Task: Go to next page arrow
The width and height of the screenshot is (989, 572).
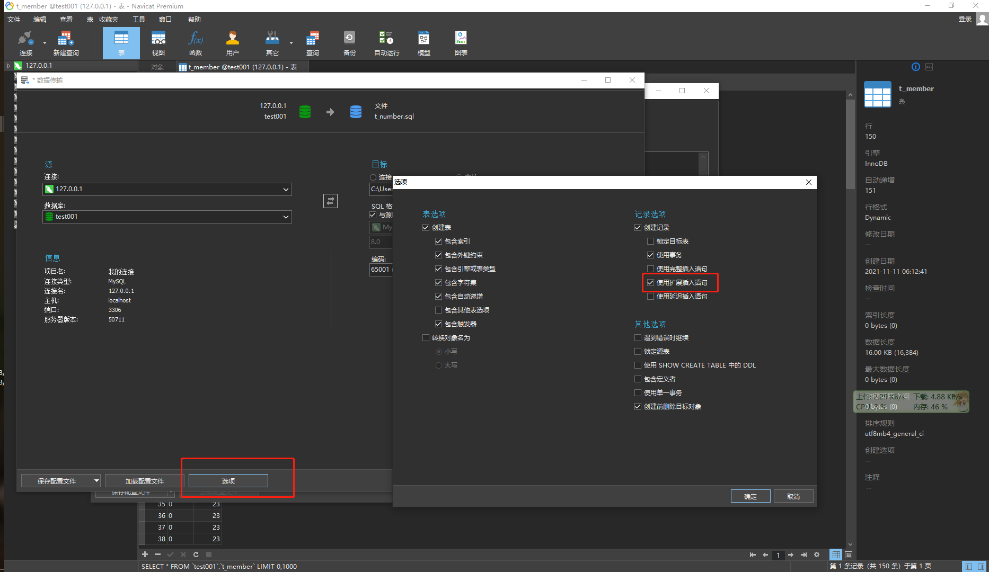Action: click(x=791, y=555)
